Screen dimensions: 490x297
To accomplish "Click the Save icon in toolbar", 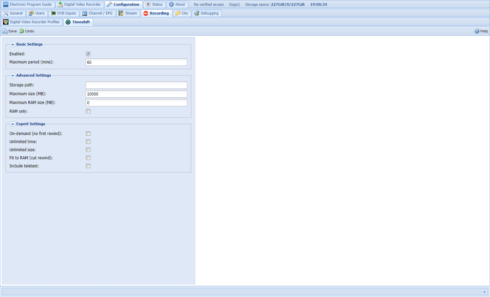I will pos(5,31).
